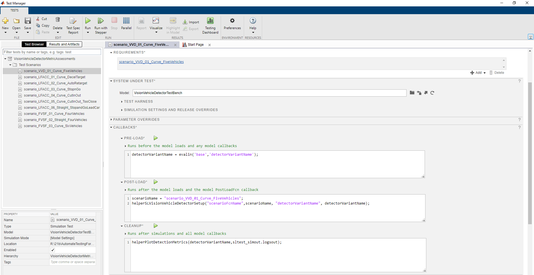Click the requirements list scroll-up arrow
The width and height of the screenshot is (534, 275).
[504, 60]
